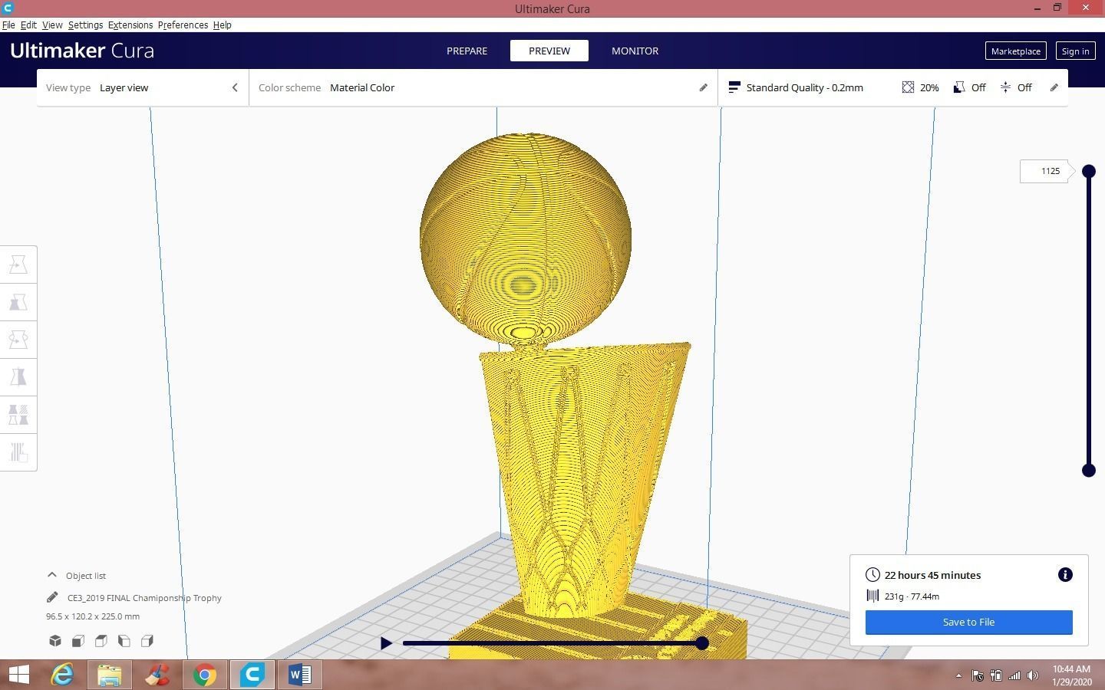This screenshot has width=1105, height=690.
Task: Click the Standard Quality - 0.2mm profile text
Action: click(804, 87)
